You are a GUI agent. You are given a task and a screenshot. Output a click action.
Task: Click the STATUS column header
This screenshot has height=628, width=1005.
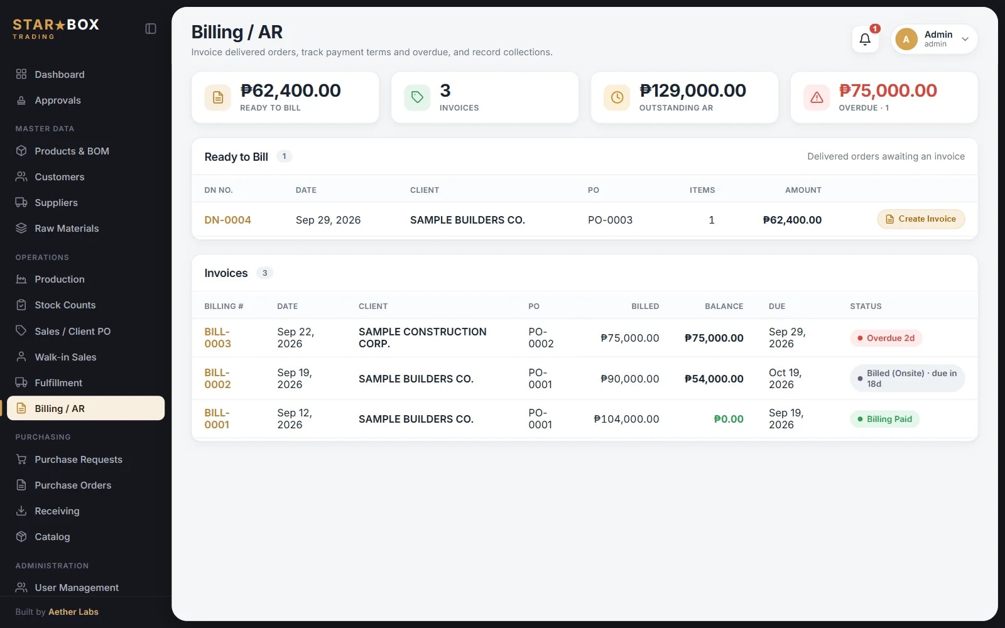[866, 306]
